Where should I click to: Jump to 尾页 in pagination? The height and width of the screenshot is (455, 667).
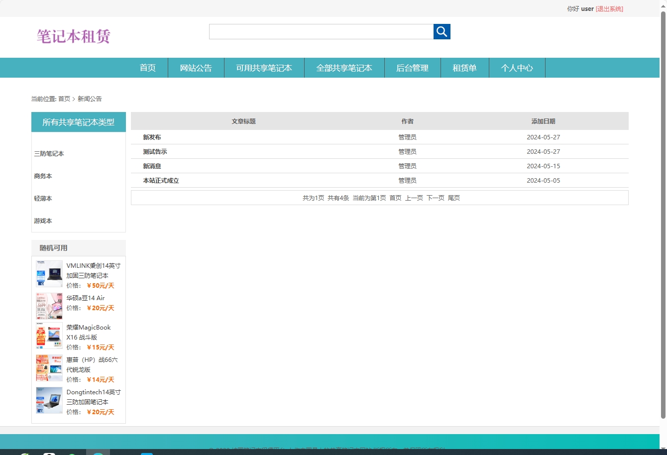[453, 198]
